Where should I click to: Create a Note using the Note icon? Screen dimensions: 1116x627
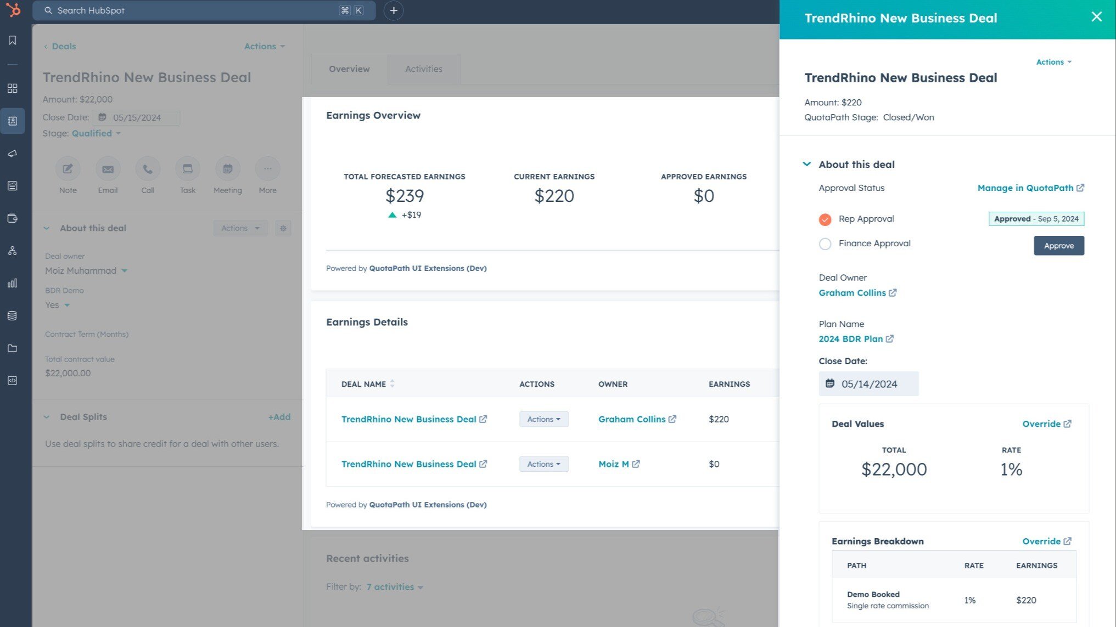click(x=68, y=169)
